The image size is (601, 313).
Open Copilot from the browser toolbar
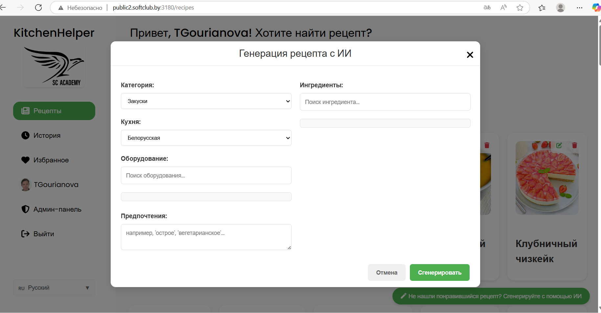[596, 7]
